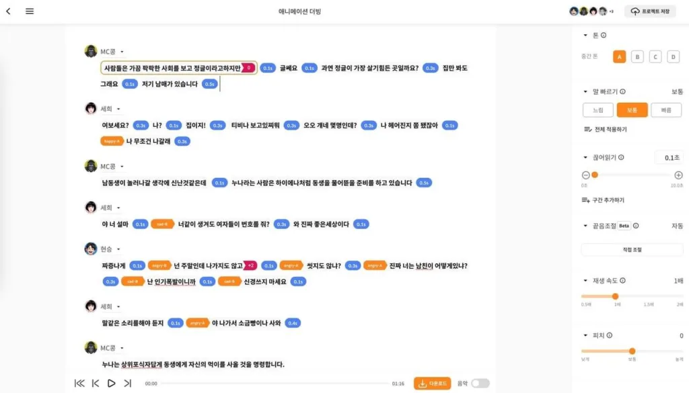Image resolution: width=689 pixels, height=393 pixels.
Task: Click the back arrow icon
Action: 8,11
